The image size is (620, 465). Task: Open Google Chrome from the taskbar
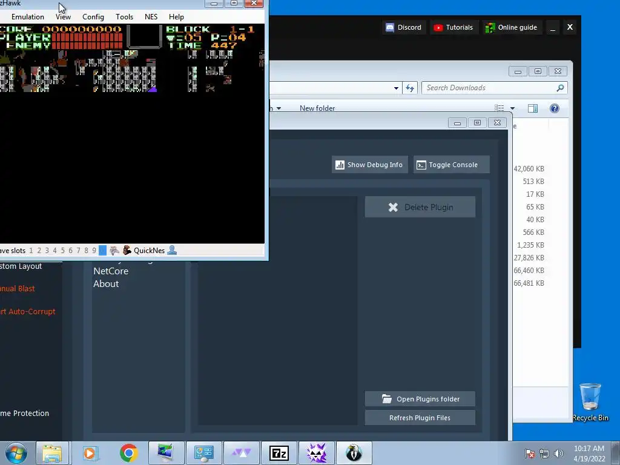pos(128,453)
